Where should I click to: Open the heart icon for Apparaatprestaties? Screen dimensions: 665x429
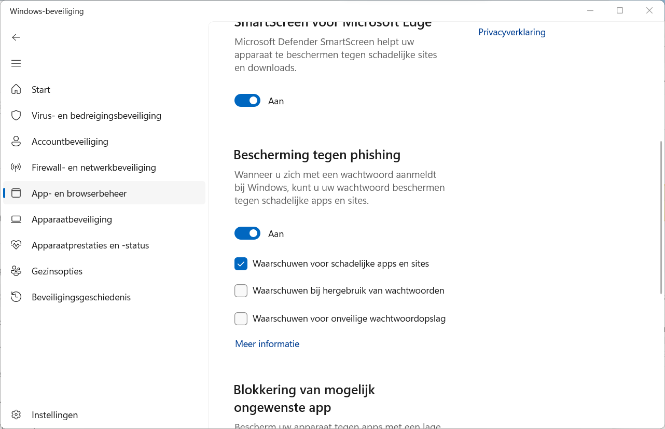pos(16,245)
